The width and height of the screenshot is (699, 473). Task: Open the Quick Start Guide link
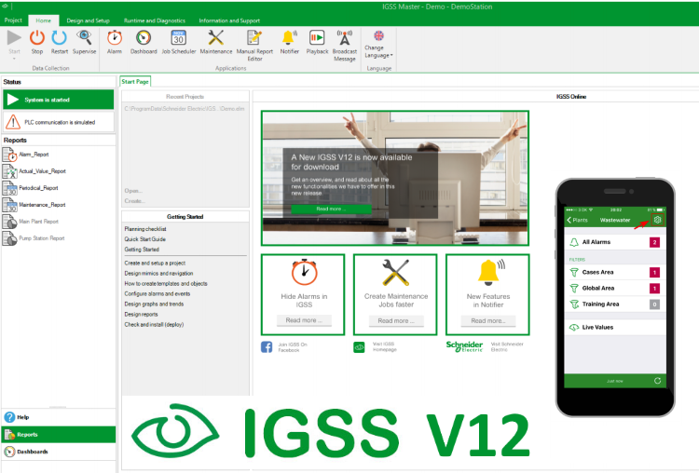tap(144, 239)
